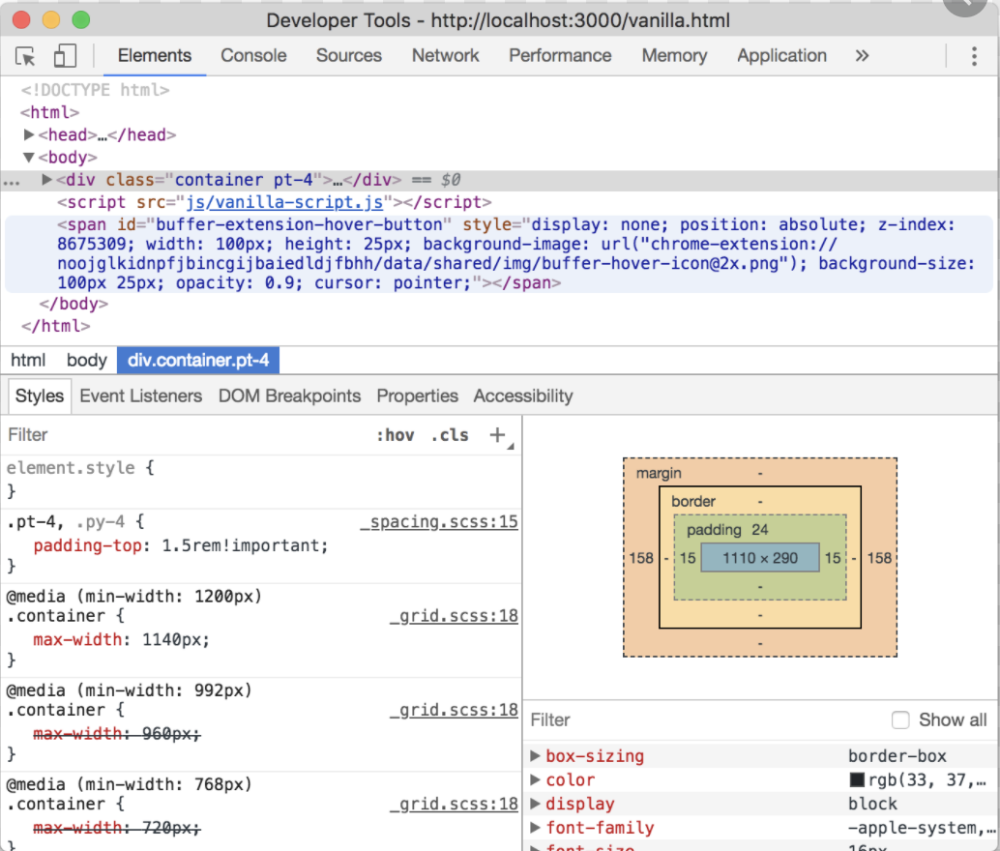This screenshot has height=851, width=1000.
Task: Click the left padding value 15
Action: 688,558
